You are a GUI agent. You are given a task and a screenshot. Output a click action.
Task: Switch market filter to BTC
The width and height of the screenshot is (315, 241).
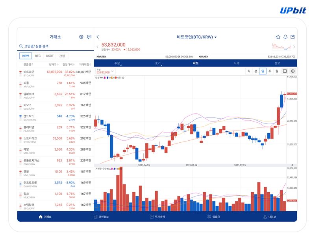pos(38,56)
